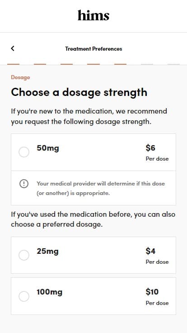
Task: Click the Dosage section label
Action: [x=20, y=77]
